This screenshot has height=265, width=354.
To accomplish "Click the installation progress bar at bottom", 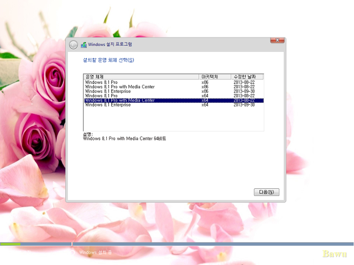I will 177,244.
